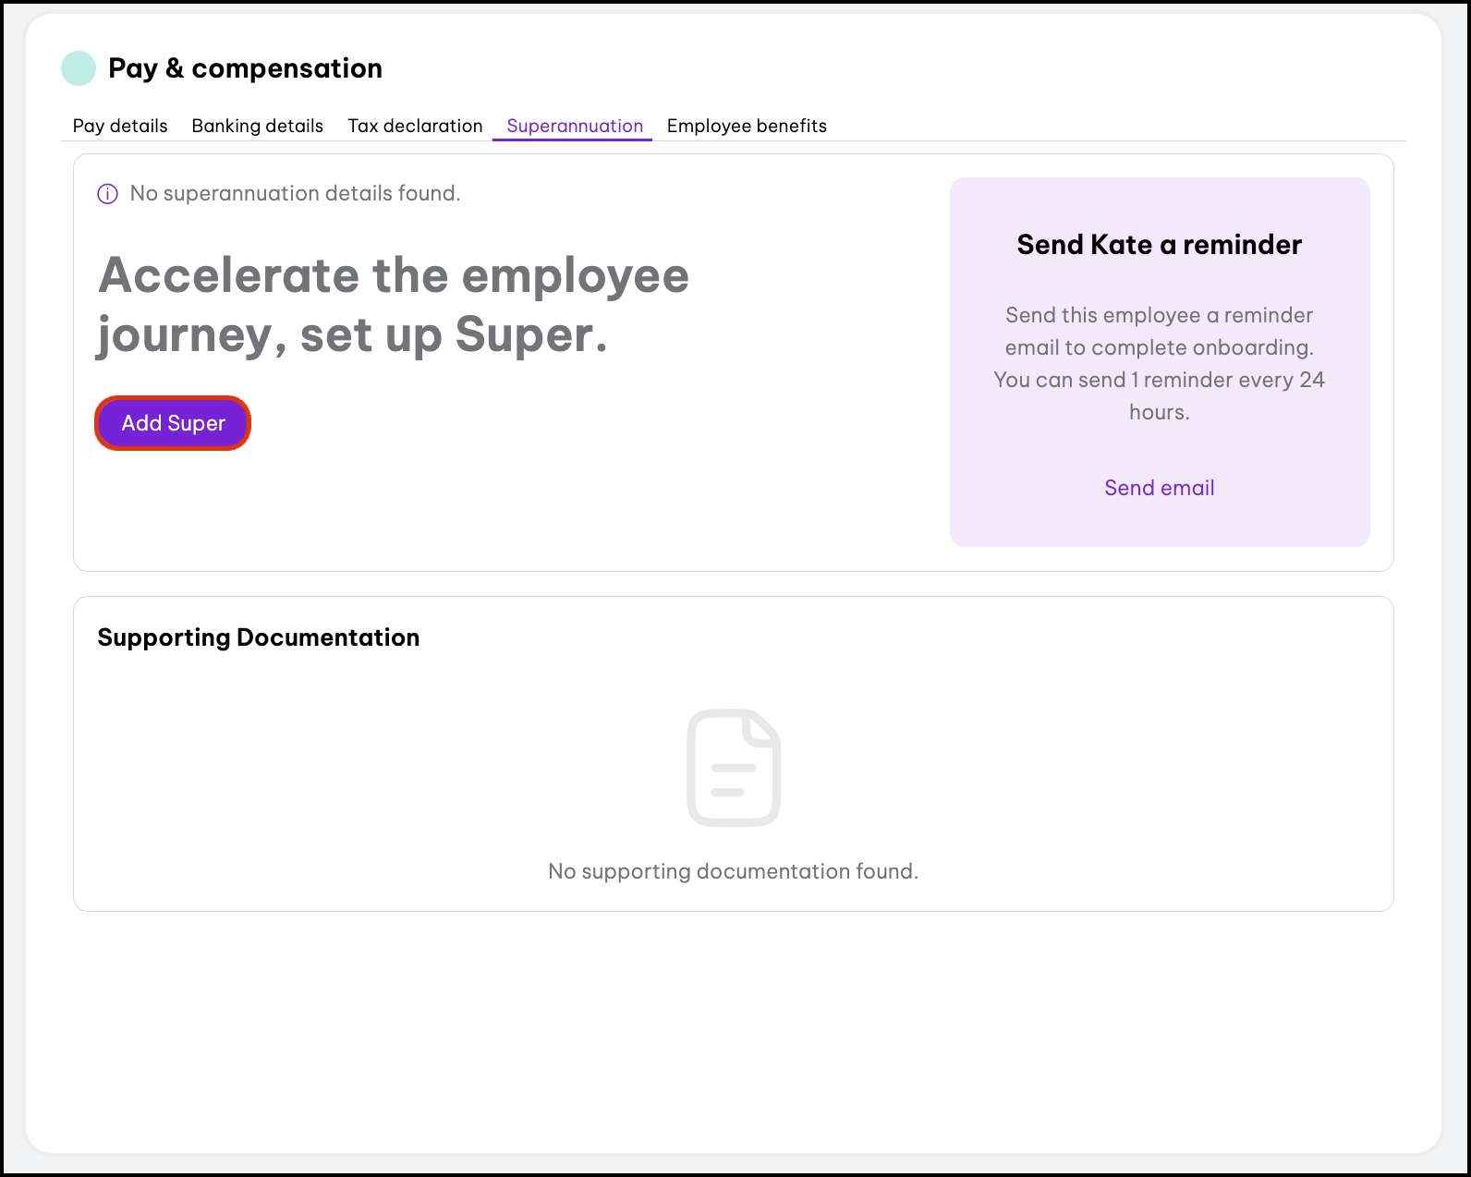Open the Pay details tab
The height and width of the screenshot is (1177, 1471).
(120, 126)
